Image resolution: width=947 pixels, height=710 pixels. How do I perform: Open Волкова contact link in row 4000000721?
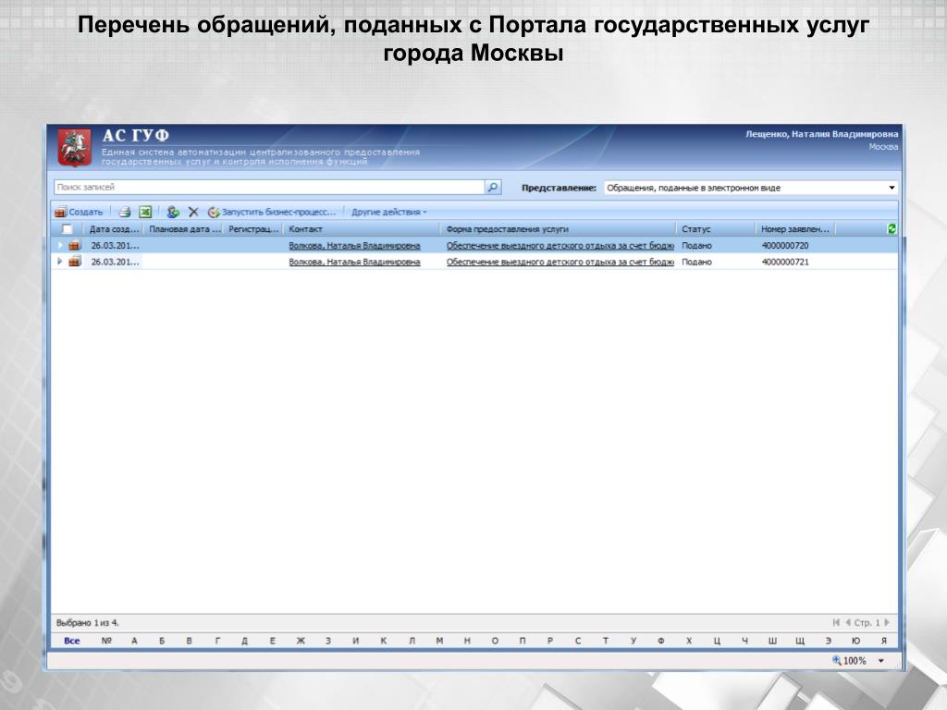(x=354, y=262)
